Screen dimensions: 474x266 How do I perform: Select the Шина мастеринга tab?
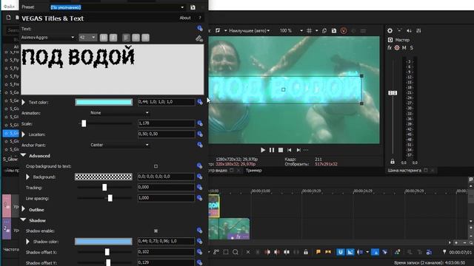tap(404, 171)
